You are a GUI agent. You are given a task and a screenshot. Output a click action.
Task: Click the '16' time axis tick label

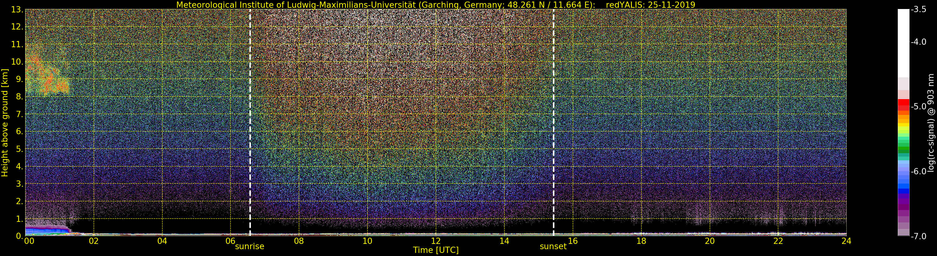(x=572, y=241)
